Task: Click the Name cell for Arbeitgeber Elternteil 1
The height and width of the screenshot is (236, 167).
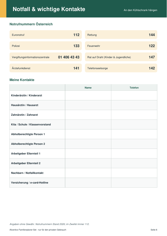Action: [88, 153]
